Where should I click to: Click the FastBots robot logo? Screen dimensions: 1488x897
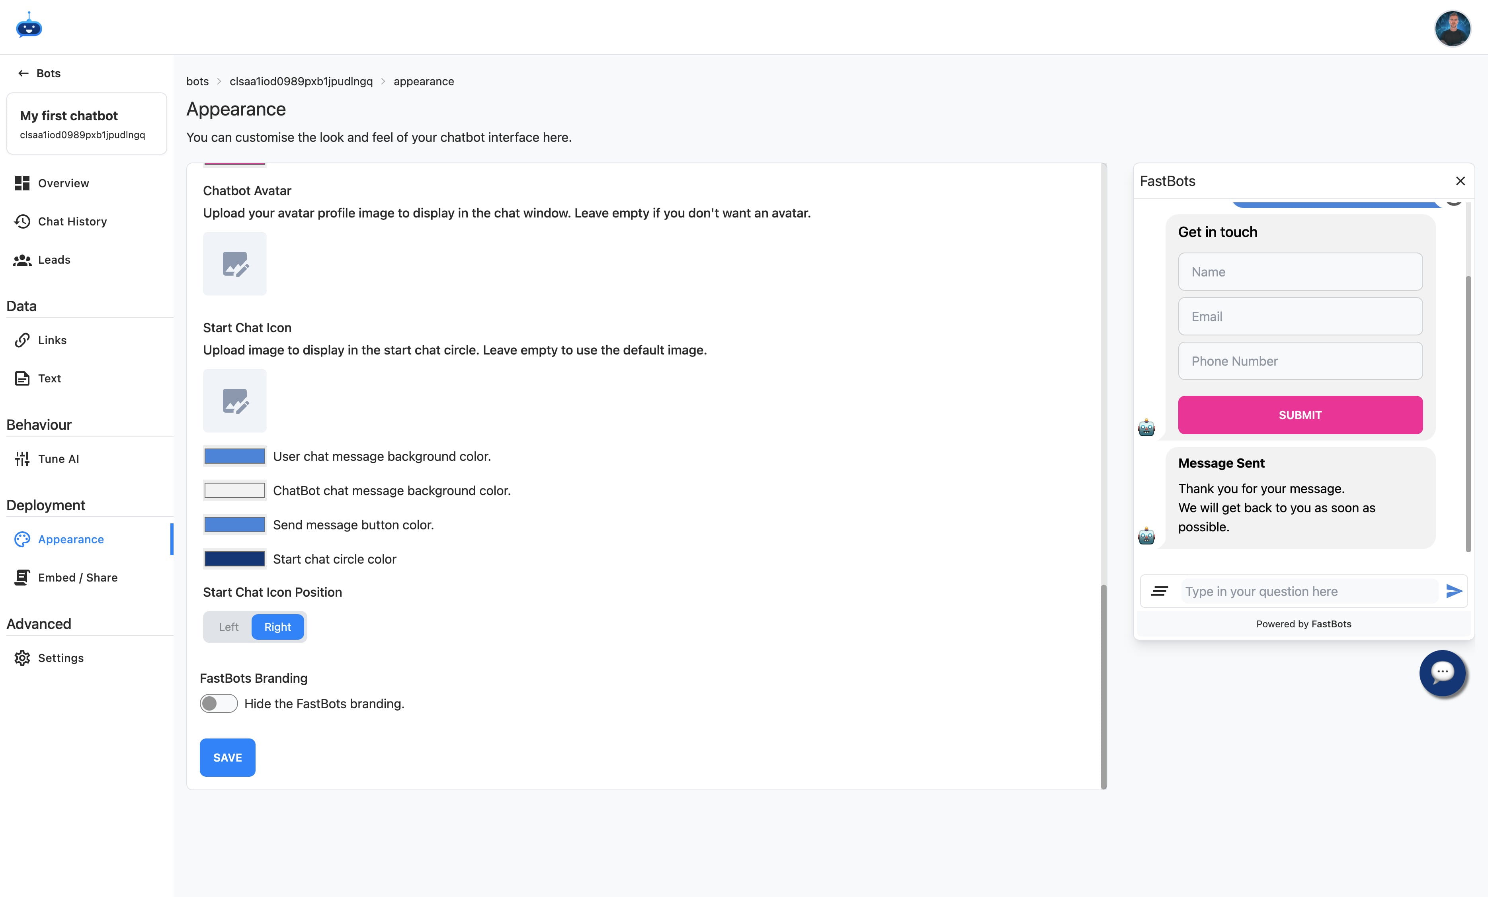coord(28,26)
